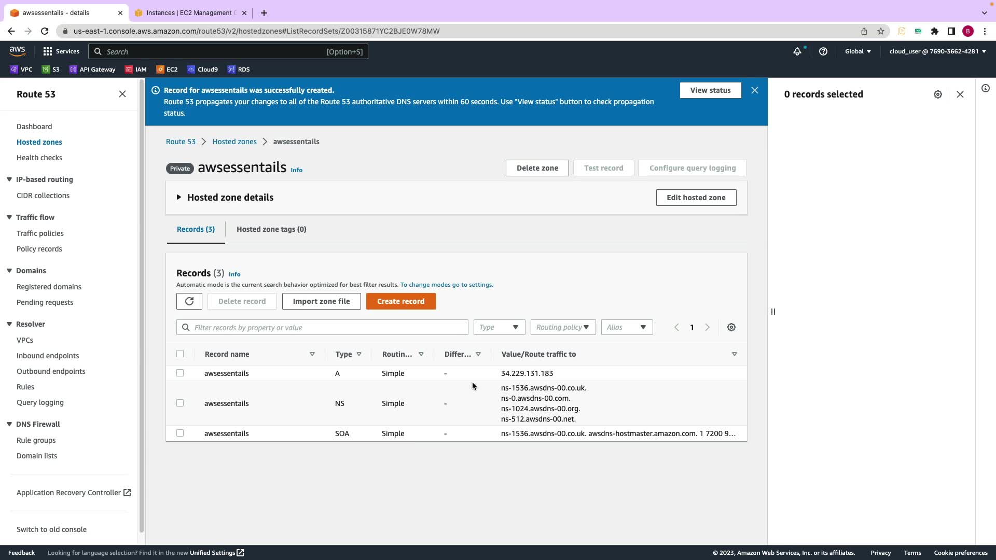Click the EC2 shortcut in favorites bar
The image size is (996, 560).
click(167, 69)
